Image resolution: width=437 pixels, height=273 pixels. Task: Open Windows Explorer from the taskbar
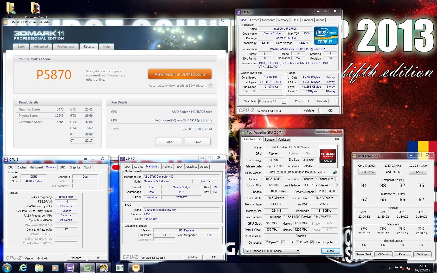39,268
